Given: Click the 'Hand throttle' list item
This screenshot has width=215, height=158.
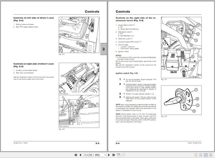Looking at the screenshot, I should [122, 45].
